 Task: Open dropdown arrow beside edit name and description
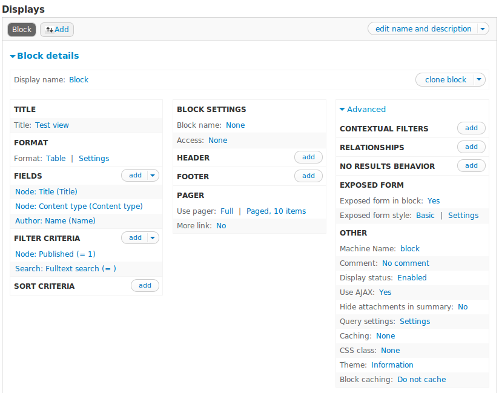(x=483, y=29)
